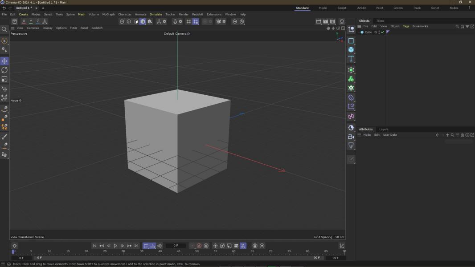Click Attributes panel back arrow

438,135
